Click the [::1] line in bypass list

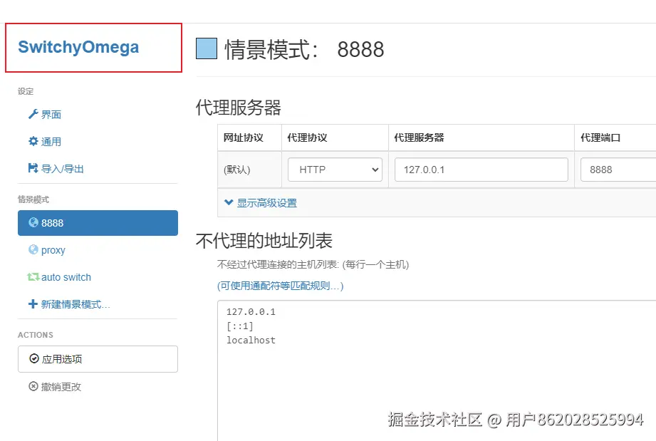tap(240, 326)
